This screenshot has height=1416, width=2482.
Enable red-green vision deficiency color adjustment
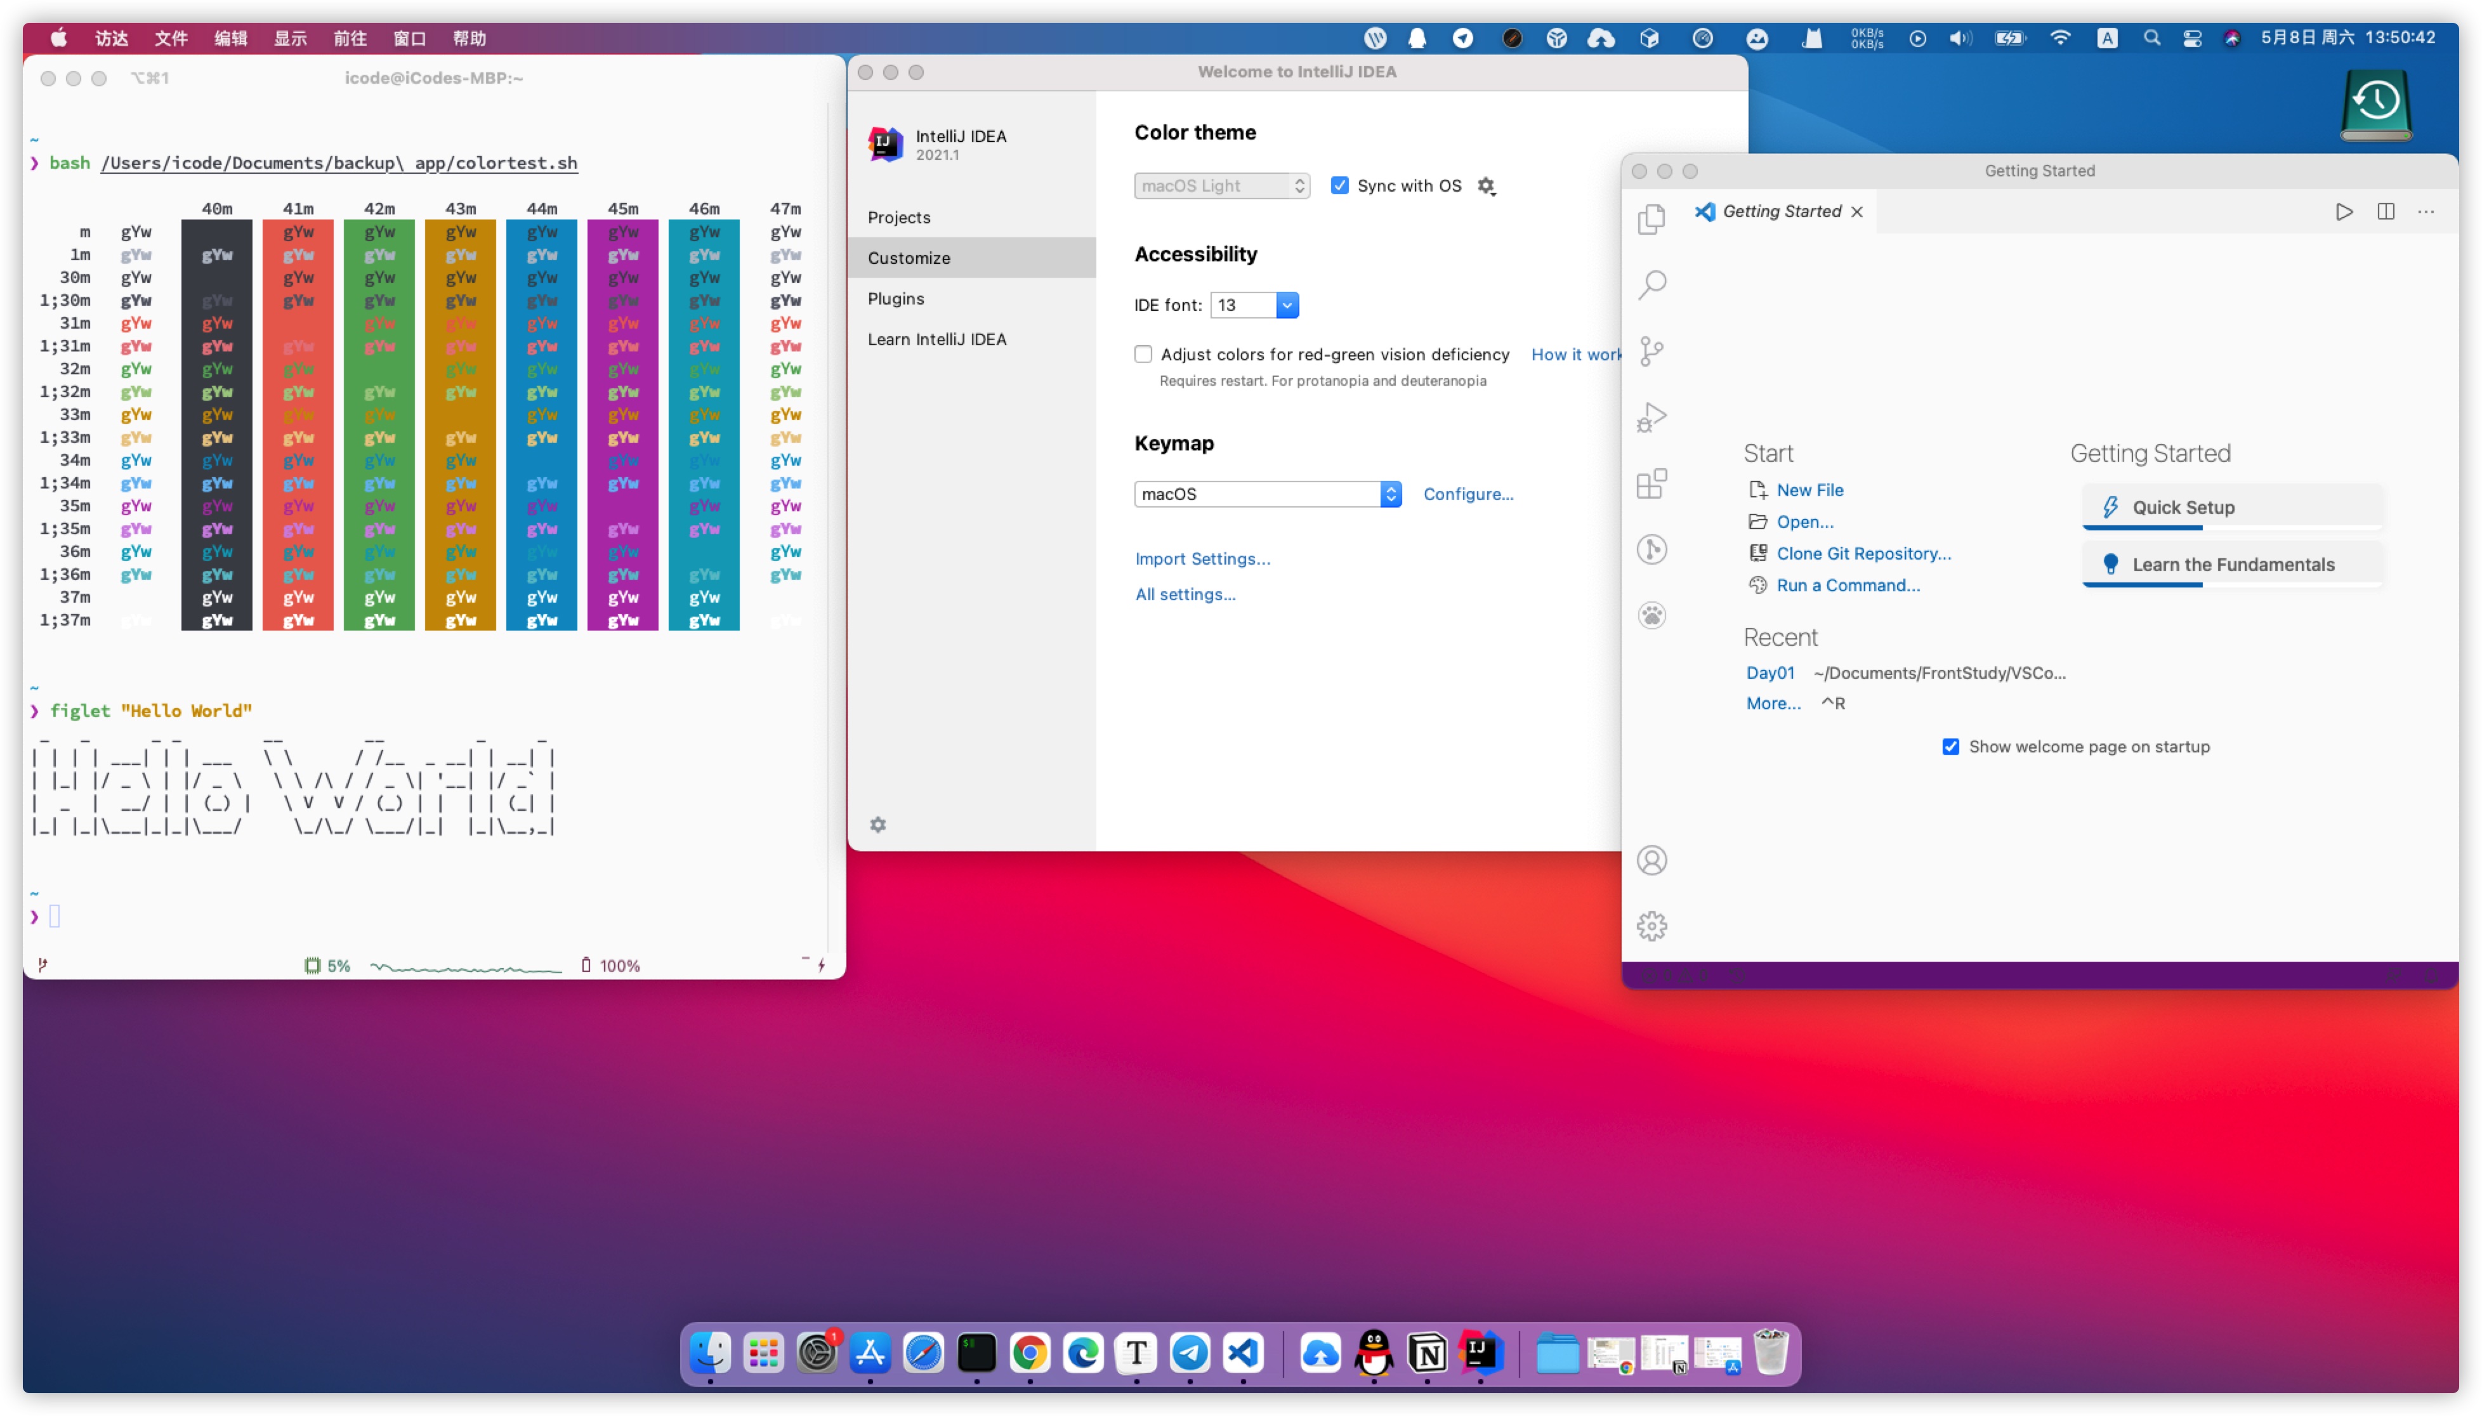point(1143,354)
